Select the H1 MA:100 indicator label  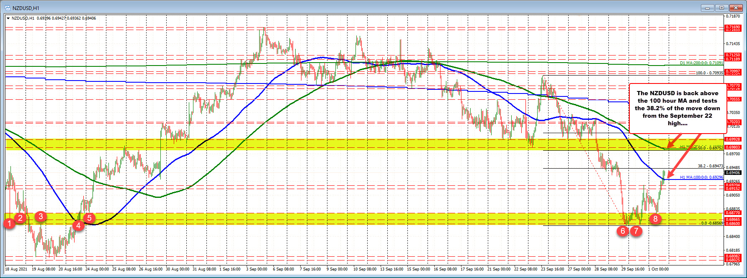[x=701, y=177]
